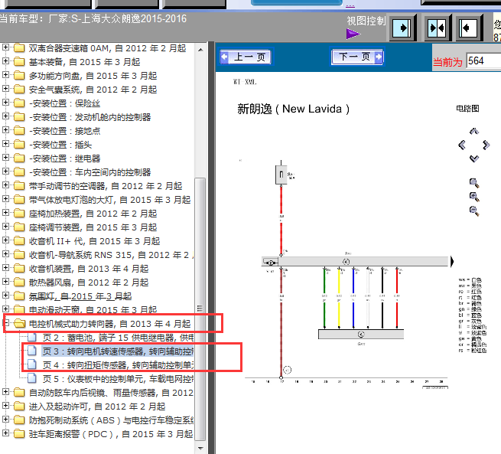The image size is (501, 454).
Task: Select 收音机 II+ 代 folder
Action: click(x=94, y=241)
